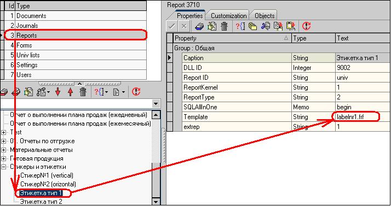
Task: Switch to the Customization tab
Action: click(x=228, y=16)
